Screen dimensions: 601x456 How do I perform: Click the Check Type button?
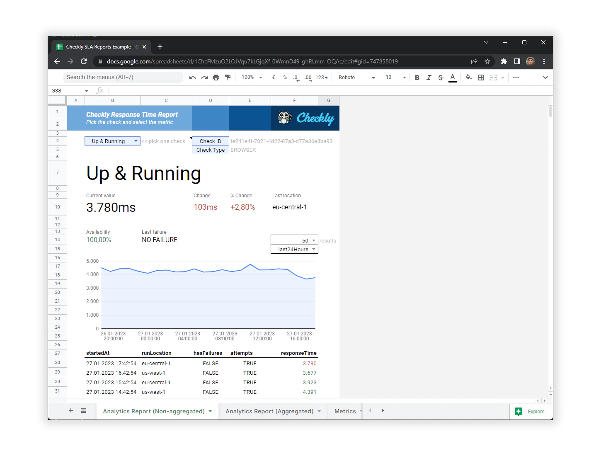[x=210, y=150]
